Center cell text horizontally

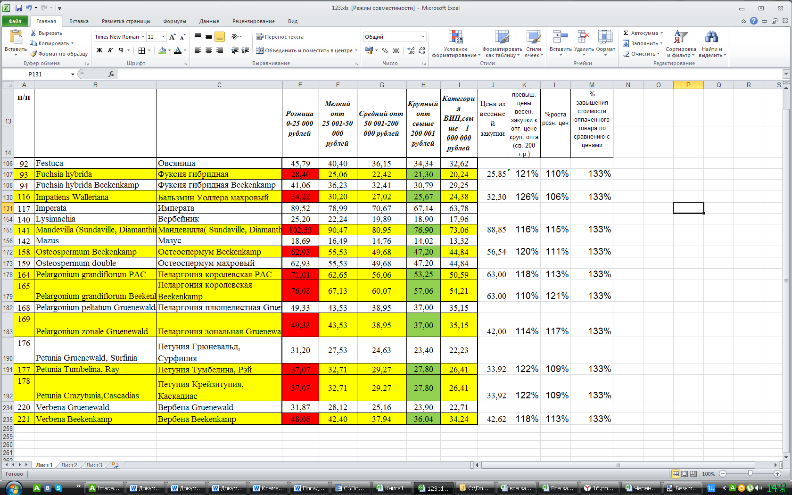coord(209,50)
